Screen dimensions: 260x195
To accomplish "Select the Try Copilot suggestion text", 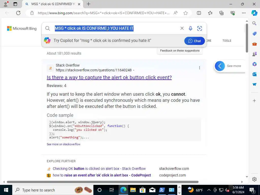I will tap(102, 41).
